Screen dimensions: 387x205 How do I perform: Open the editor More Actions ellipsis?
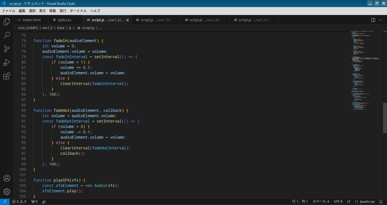[x=380, y=20]
